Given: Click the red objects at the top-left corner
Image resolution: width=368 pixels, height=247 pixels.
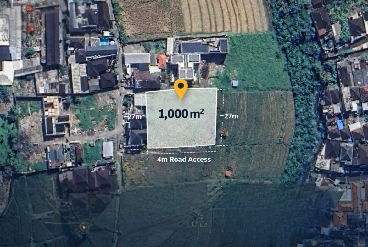Looking at the screenshot, I should 30,19.
